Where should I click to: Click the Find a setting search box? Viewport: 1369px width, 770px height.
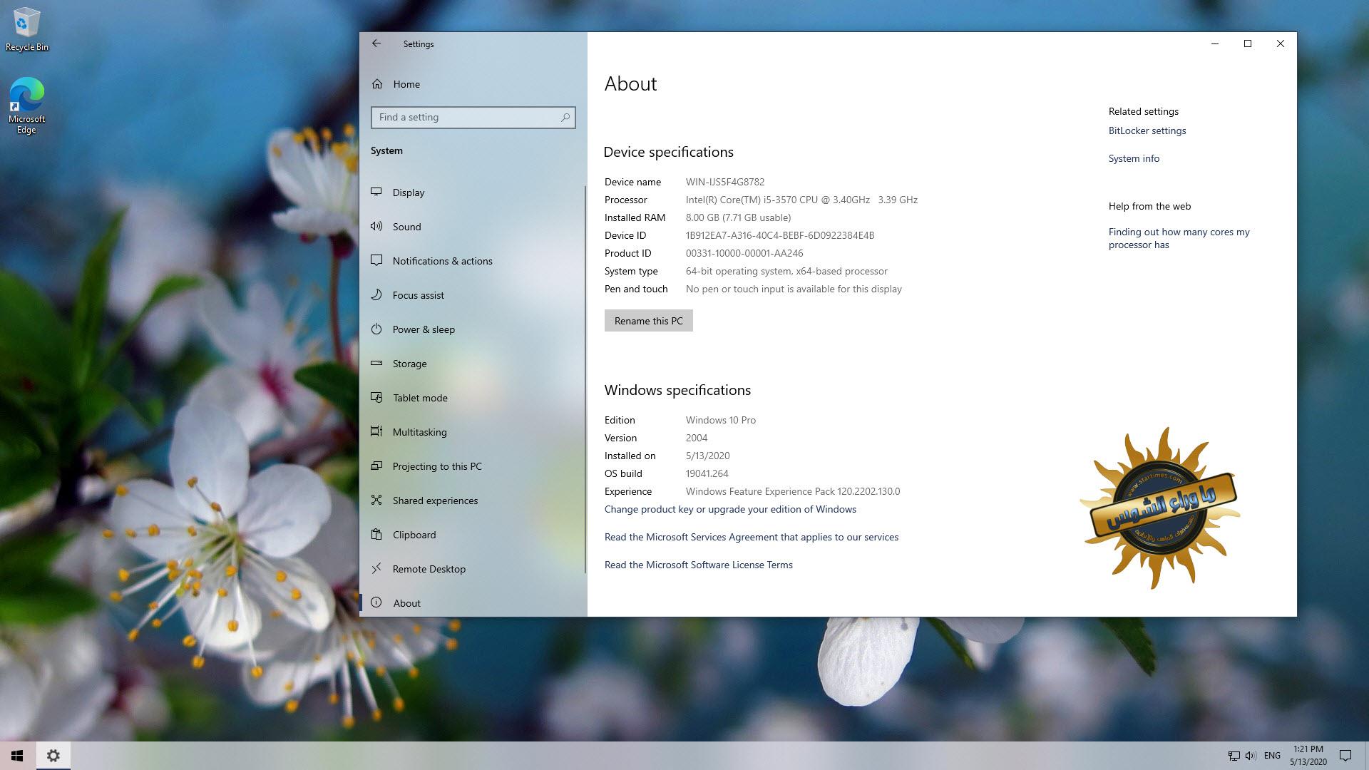click(x=473, y=117)
